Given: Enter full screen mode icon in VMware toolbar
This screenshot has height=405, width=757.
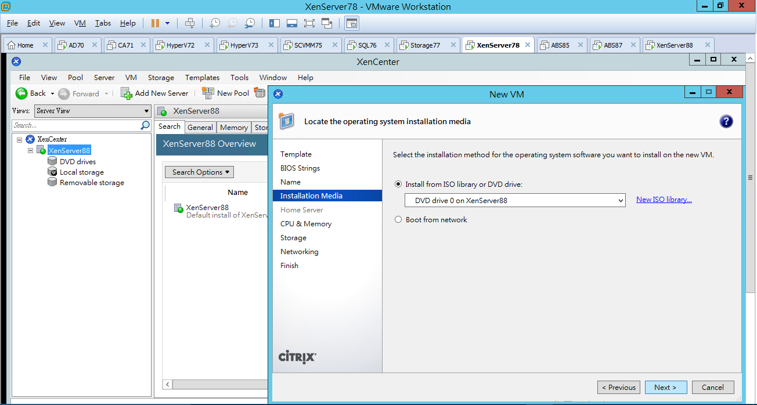Looking at the screenshot, I should (309, 23).
